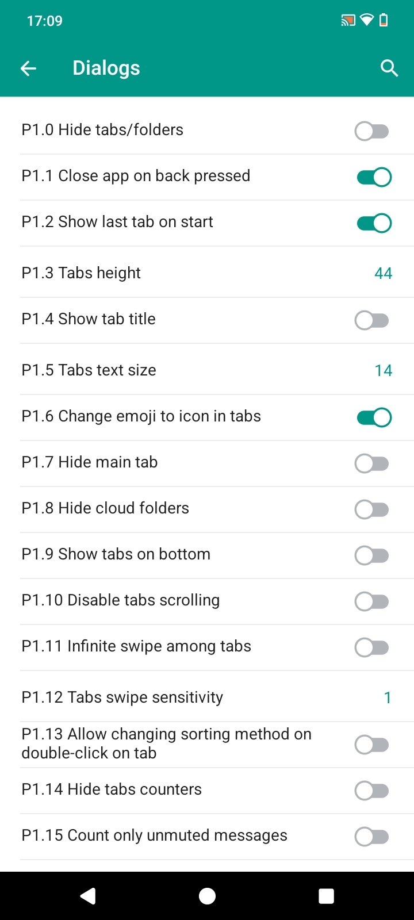The height and width of the screenshot is (920, 414).
Task: Toggle Change emoji to icon in tabs
Action: 374,417
